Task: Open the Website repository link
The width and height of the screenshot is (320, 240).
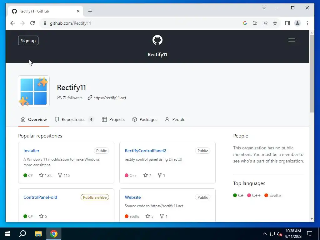Action: (x=132, y=197)
